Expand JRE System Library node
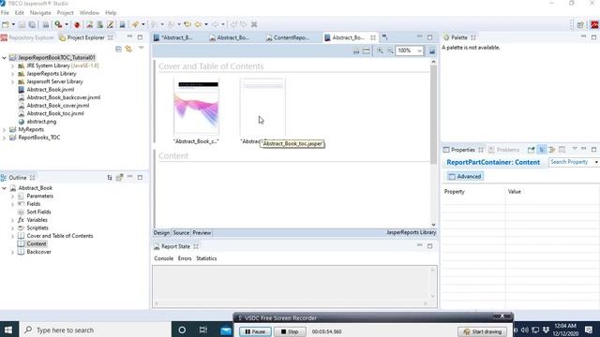Screen dimensions: 600x337 tap(12, 66)
